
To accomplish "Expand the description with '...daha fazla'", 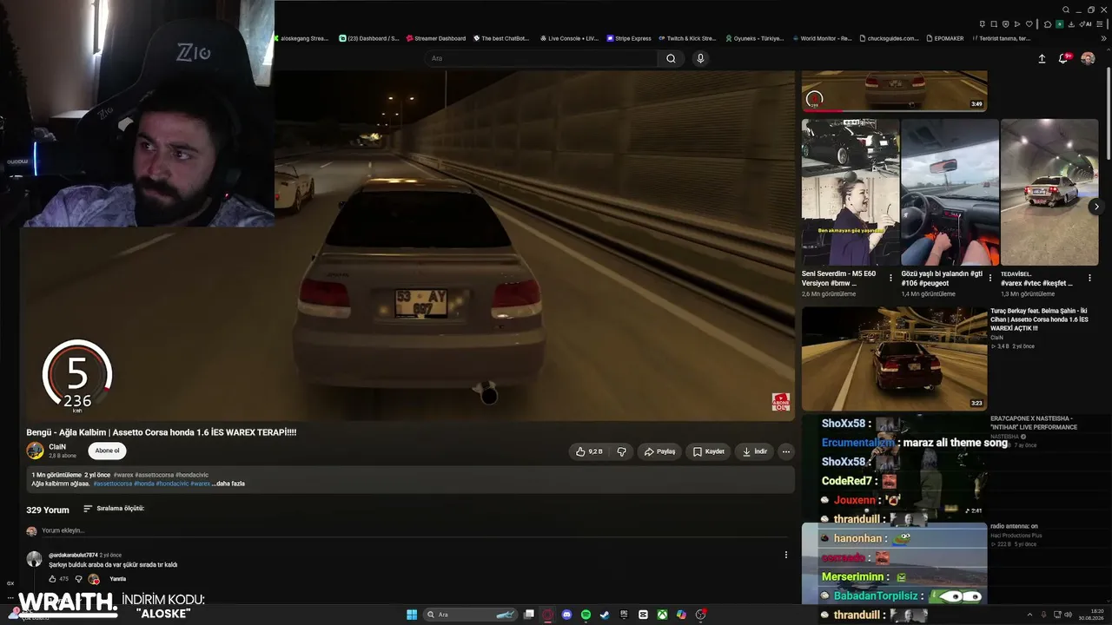I will (228, 484).
